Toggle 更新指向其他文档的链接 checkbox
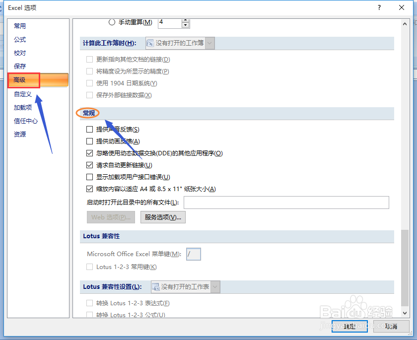 [x=90, y=59]
